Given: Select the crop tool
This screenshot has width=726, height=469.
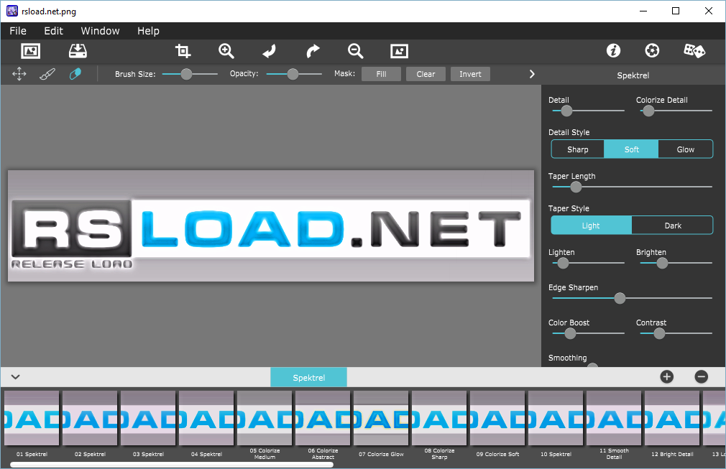Looking at the screenshot, I should pos(183,51).
